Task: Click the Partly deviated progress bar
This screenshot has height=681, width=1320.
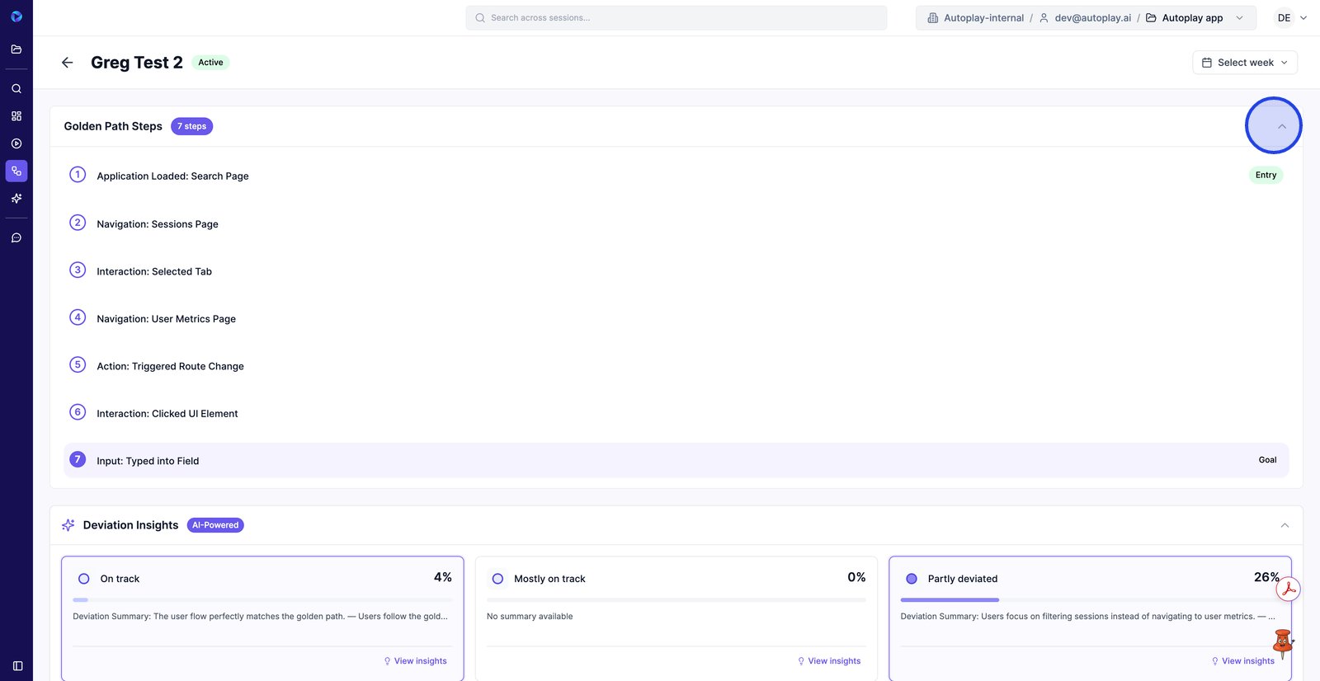Action: pyautogui.click(x=1091, y=599)
